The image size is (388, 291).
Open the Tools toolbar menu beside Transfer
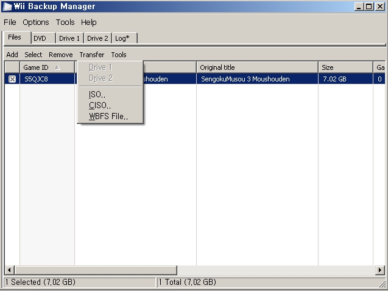point(119,55)
